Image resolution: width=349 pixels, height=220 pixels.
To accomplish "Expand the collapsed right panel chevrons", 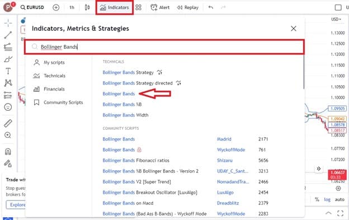I will [x=318, y=169].
